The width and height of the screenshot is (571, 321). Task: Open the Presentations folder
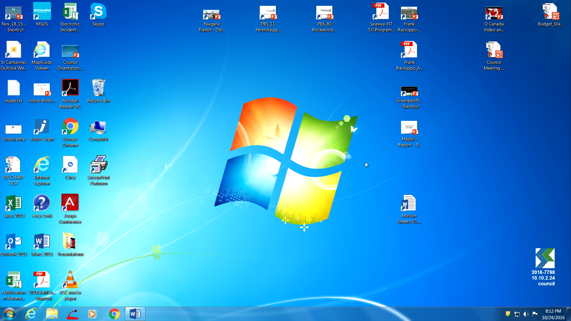pyautogui.click(x=70, y=245)
